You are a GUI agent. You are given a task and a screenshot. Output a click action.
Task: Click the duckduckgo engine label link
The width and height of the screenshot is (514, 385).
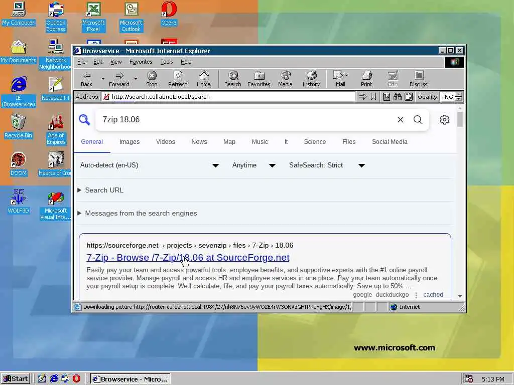[392, 295]
